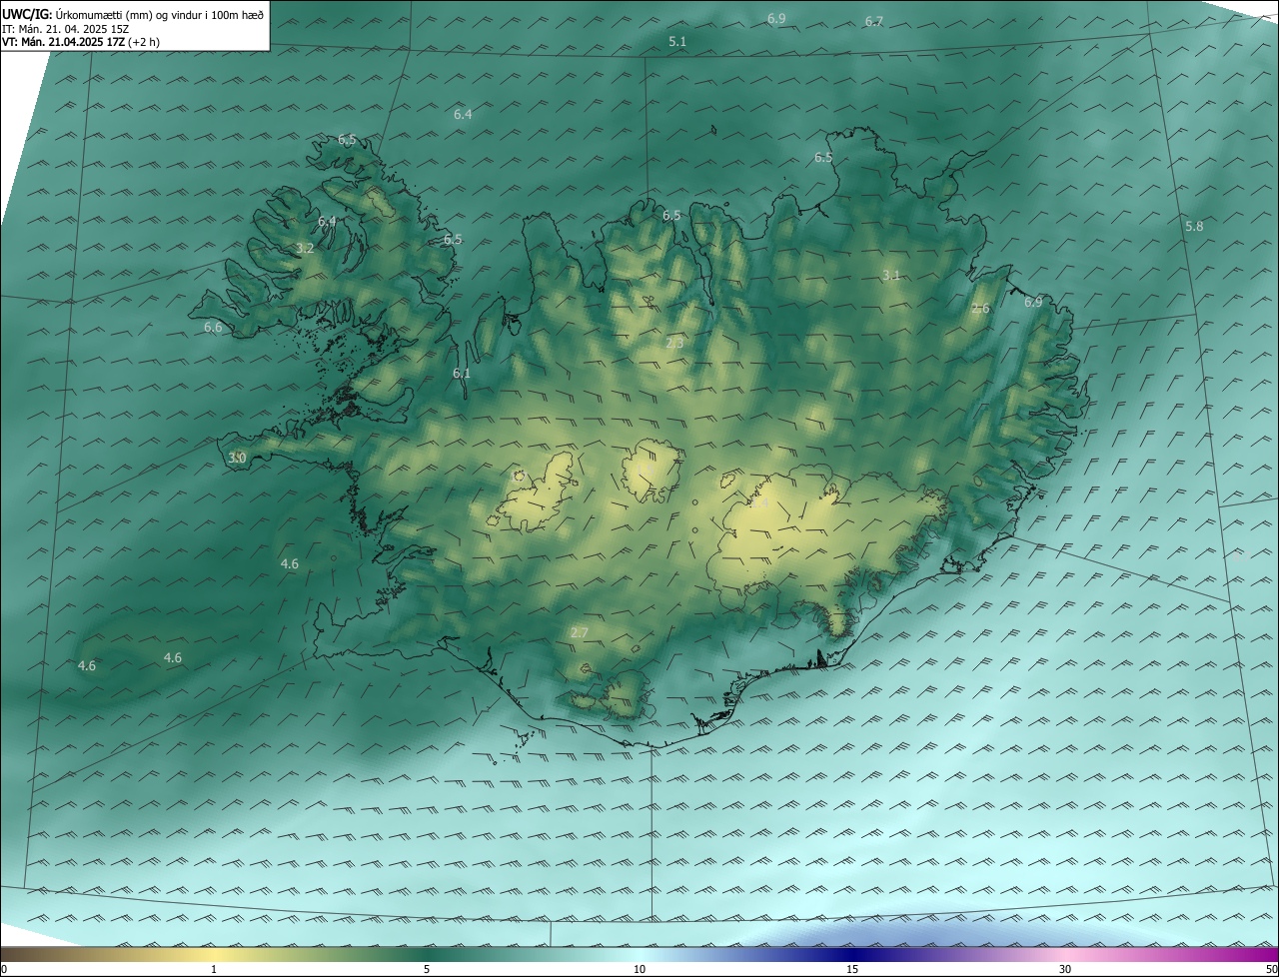Click the 5.1 label near the top center
The height and width of the screenshot is (977, 1279).
677,41
